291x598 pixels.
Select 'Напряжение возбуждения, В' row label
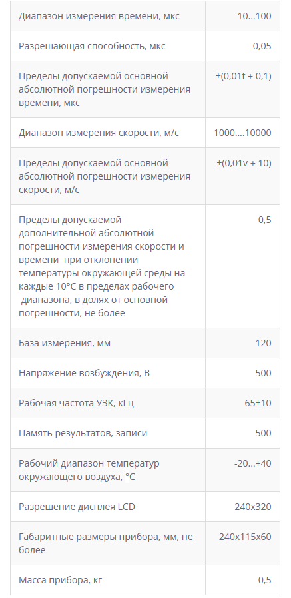[84, 373]
